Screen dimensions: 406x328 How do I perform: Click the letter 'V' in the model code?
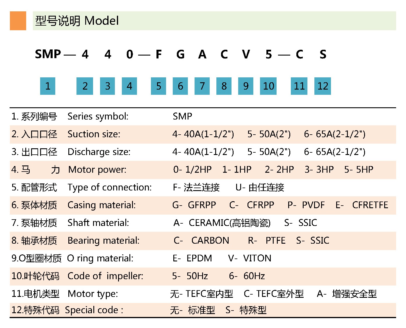tap(246, 54)
